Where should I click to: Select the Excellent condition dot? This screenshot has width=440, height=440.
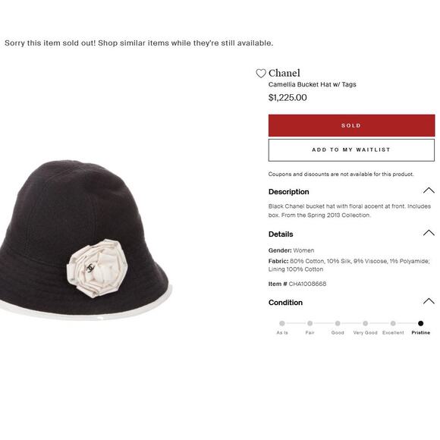coord(393,323)
